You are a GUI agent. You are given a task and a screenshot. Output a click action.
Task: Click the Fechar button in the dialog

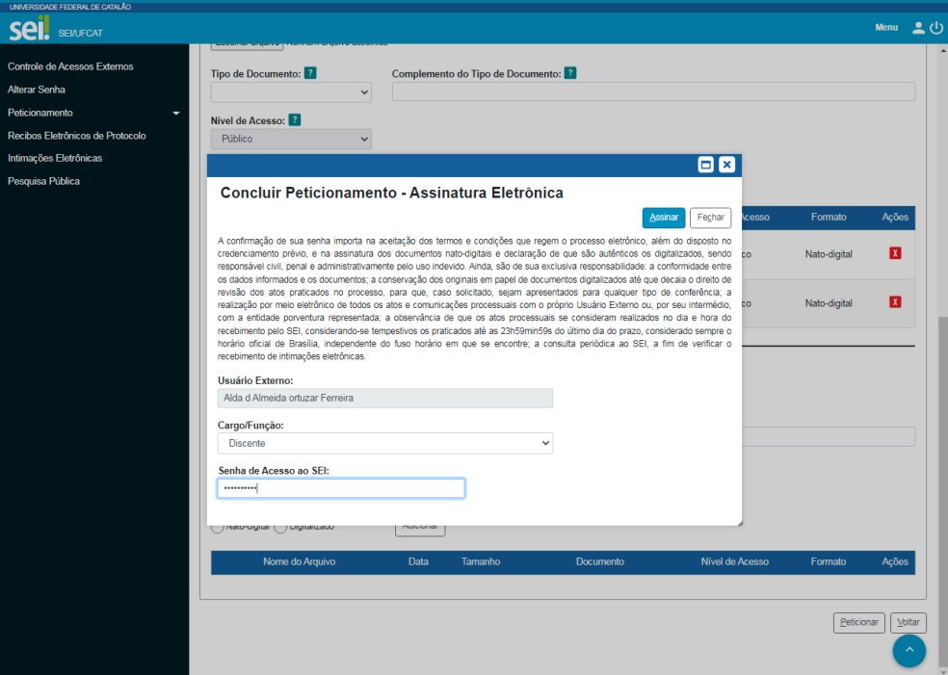tap(710, 218)
